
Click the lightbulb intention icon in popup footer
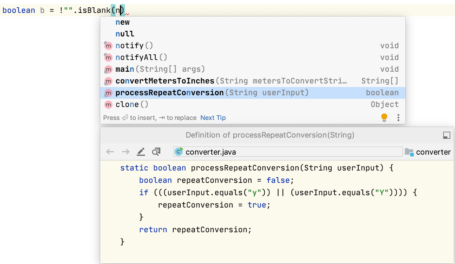[384, 118]
